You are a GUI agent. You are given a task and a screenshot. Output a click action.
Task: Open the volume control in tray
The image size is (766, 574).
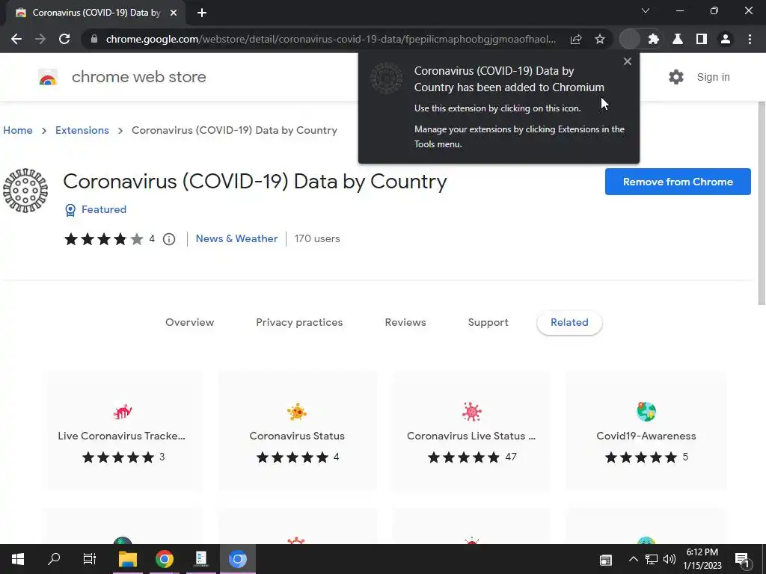[x=670, y=559]
